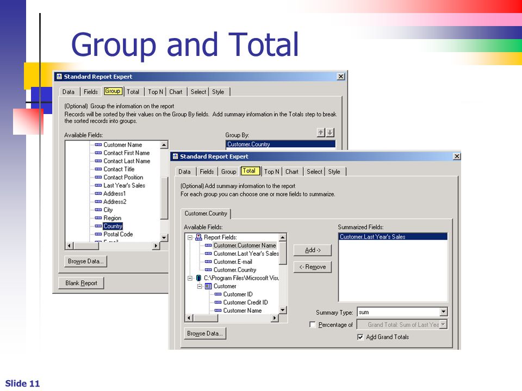Select the City field

[108, 210]
